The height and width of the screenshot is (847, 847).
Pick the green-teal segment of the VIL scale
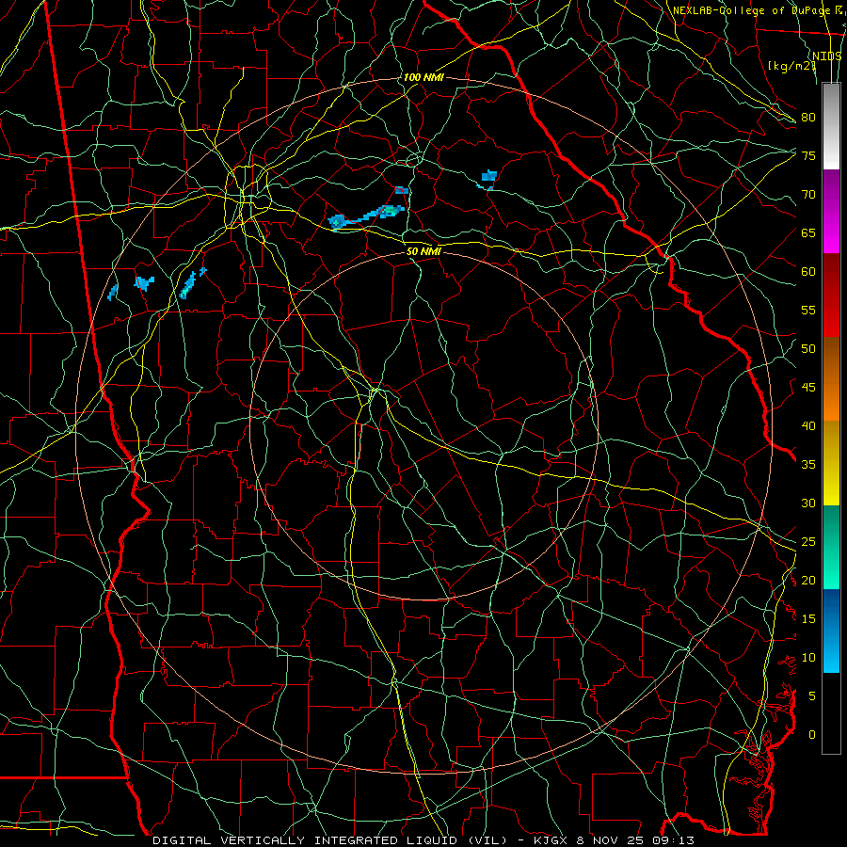pyautogui.click(x=831, y=547)
